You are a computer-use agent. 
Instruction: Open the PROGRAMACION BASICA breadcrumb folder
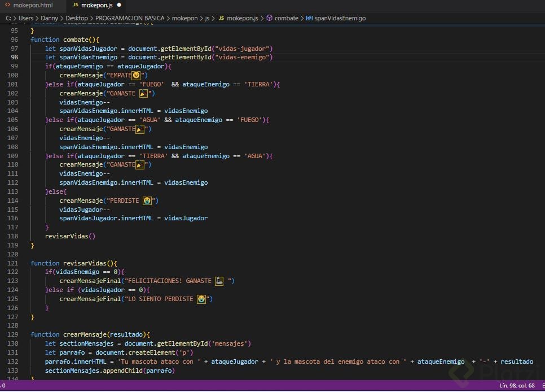click(x=130, y=18)
